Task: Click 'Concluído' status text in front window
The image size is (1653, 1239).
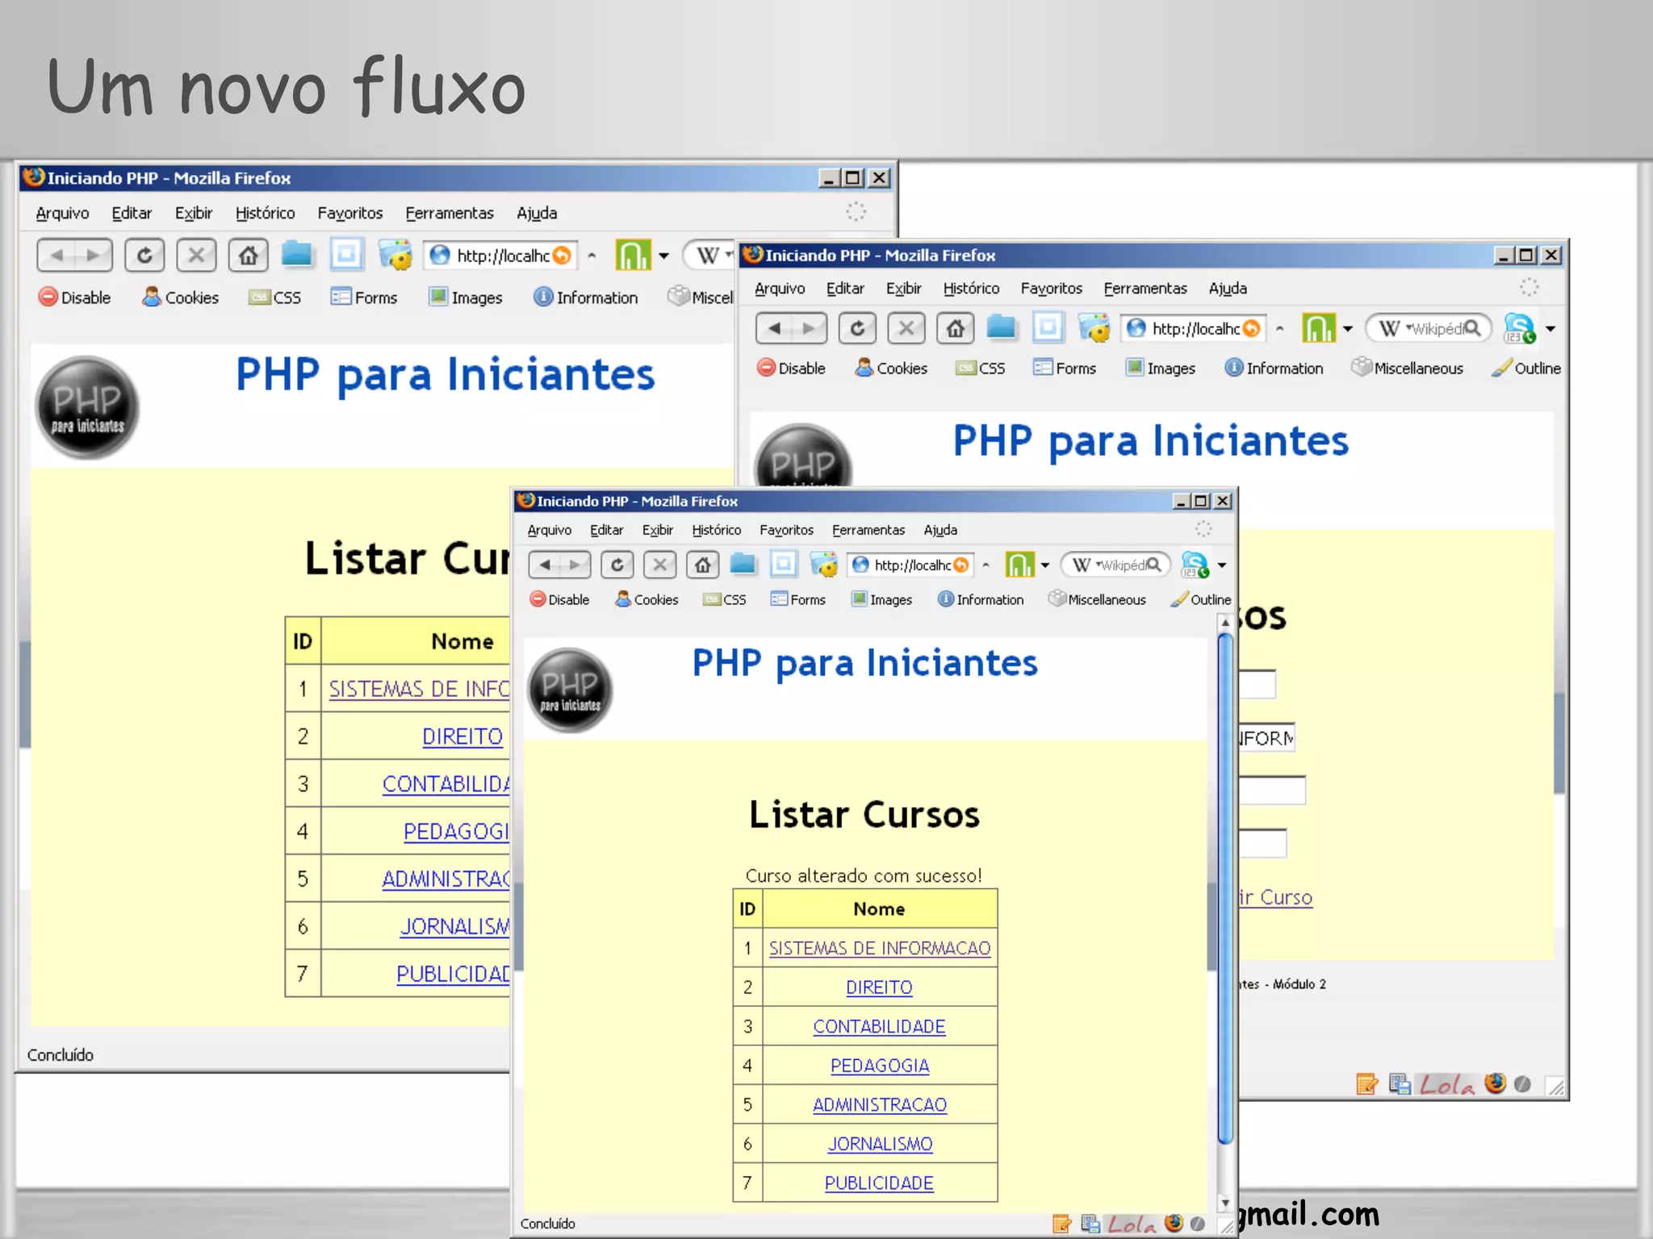Action: pyautogui.click(x=548, y=1224)
